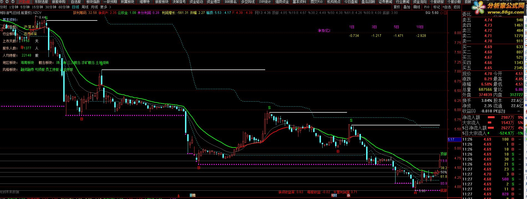Open the 新股申购 tab
Viewport: 527px width, 199px height.
click(59, 2)
